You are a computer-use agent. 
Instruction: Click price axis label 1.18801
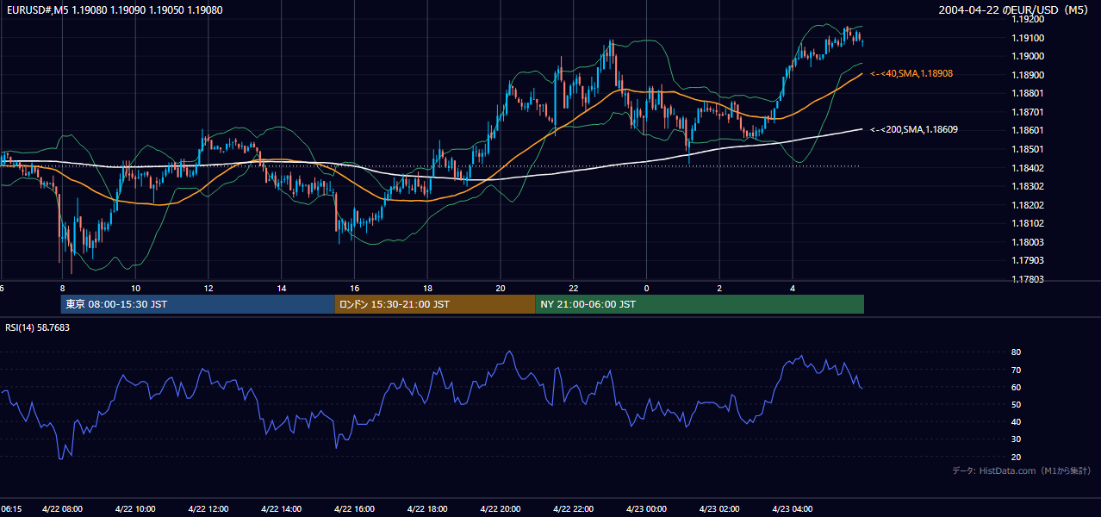point(1028,93)
